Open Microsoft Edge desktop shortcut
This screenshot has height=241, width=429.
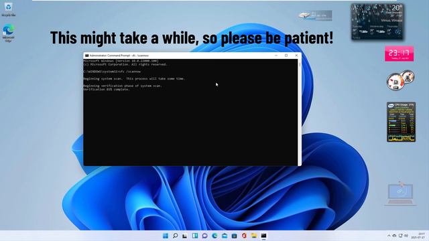click(8, 33)
